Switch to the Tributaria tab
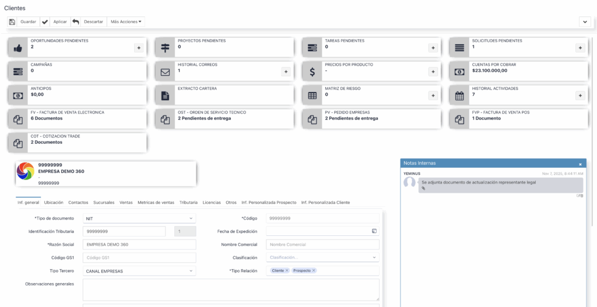The height and width of the screenshot is (307, 597). point(188,202)
